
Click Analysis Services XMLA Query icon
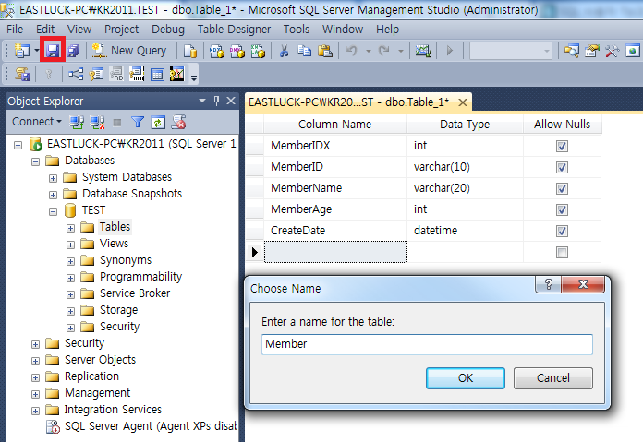tap(258, 51)
